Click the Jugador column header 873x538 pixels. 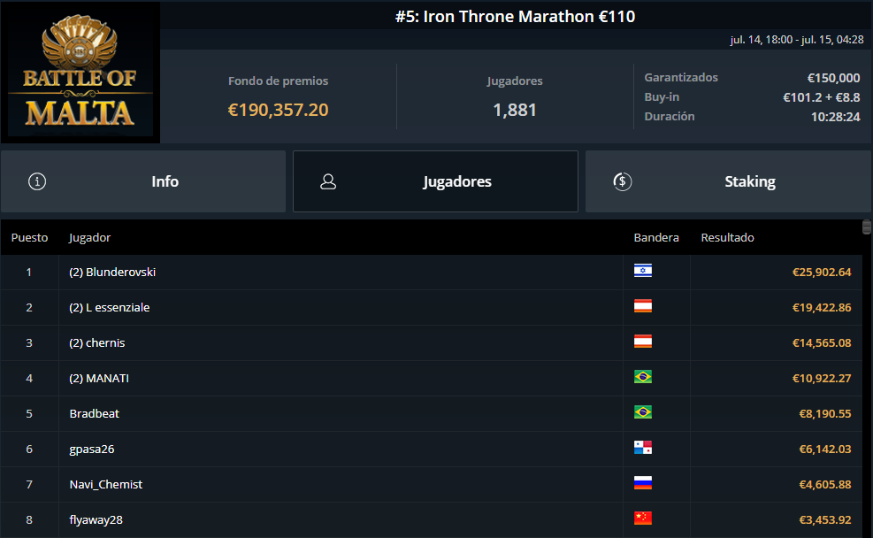click(89, 238)
